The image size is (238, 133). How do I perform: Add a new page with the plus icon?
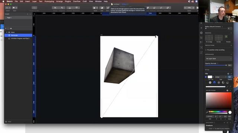[x=28, y=14]
